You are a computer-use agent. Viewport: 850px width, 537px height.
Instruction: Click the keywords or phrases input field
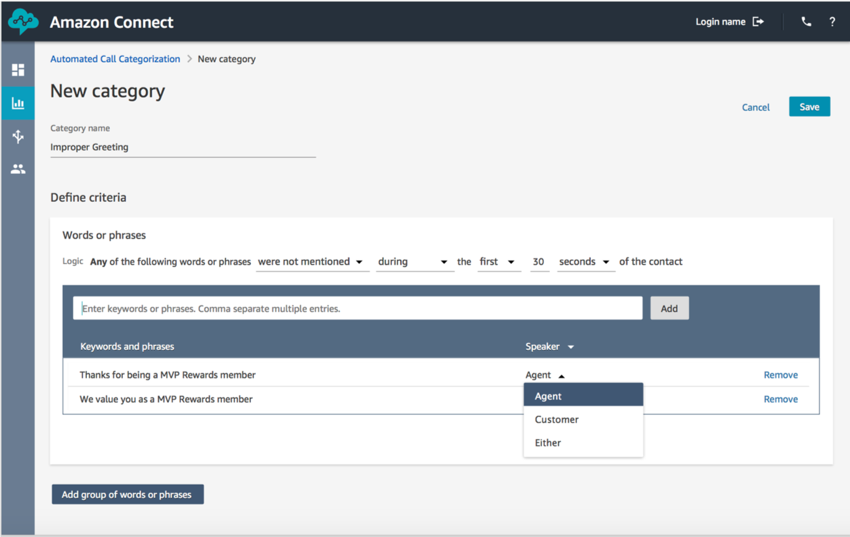(x=358, y=308)
